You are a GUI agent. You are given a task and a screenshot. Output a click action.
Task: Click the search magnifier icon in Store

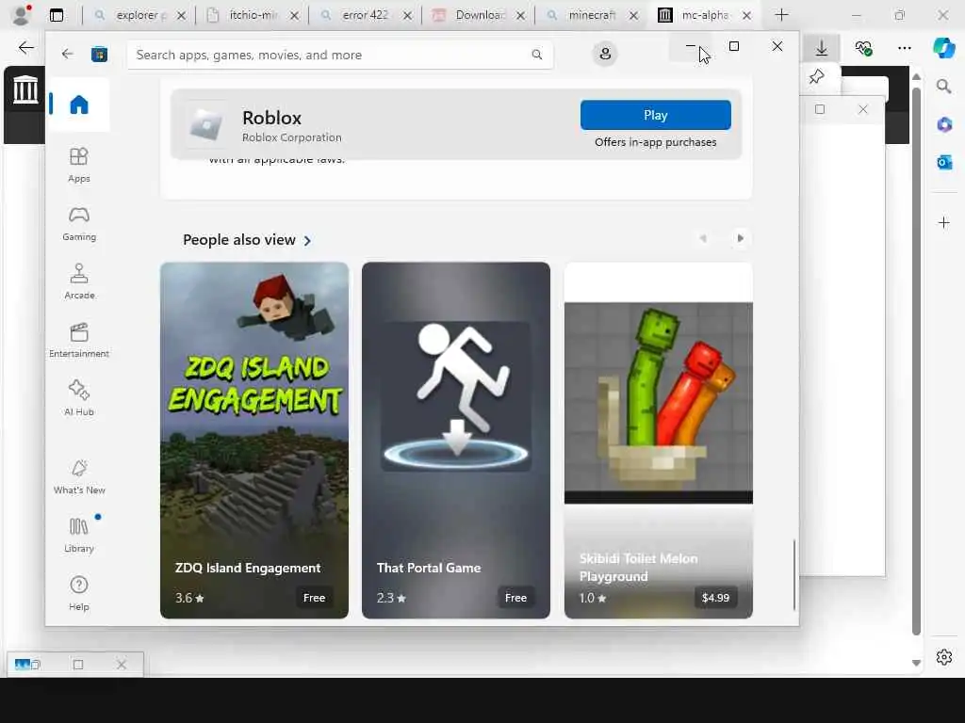(x=536, y=55)
